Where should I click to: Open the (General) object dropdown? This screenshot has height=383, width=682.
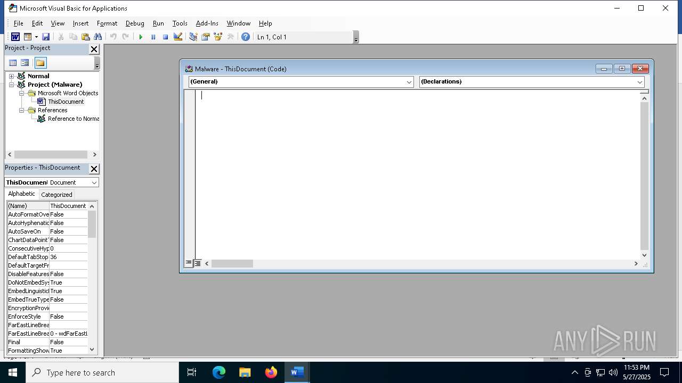point(409,82)
